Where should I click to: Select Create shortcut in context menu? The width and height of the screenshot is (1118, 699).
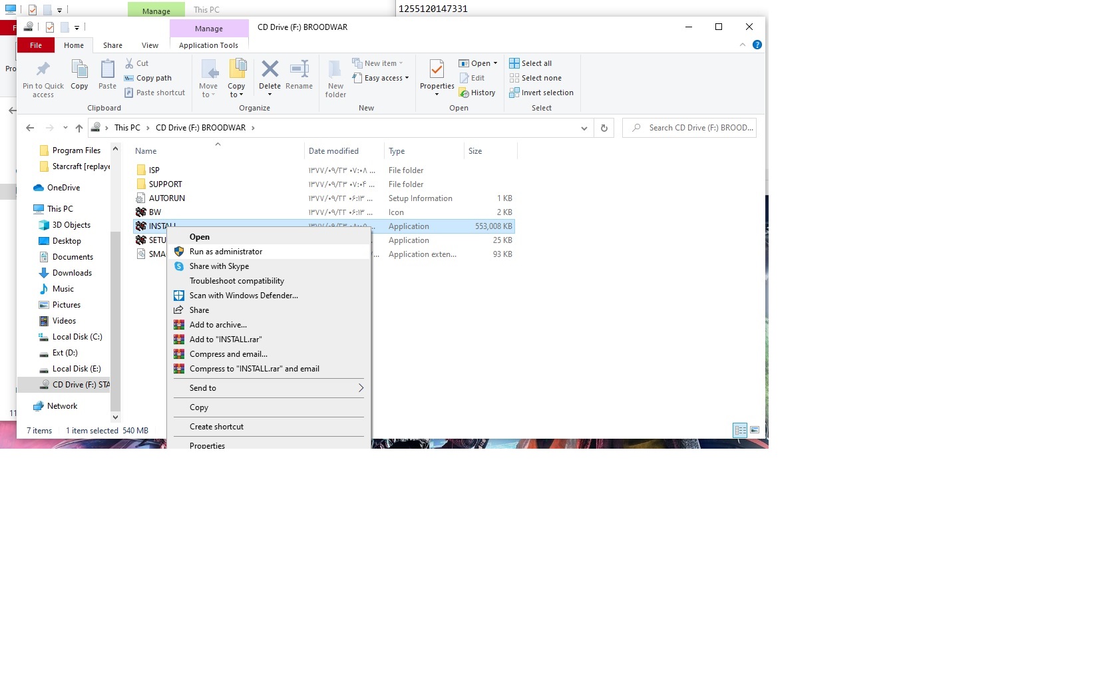[216, 427]
